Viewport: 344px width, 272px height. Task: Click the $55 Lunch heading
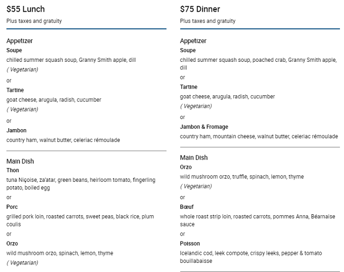point(25,9)
